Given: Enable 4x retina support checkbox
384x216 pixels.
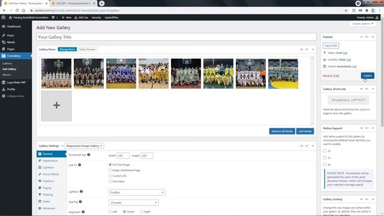Looking at the screenshot, I should click(325, 164).
